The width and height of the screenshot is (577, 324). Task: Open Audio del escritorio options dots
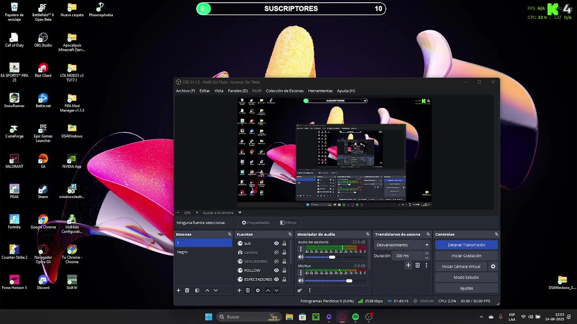pos(301,249)
